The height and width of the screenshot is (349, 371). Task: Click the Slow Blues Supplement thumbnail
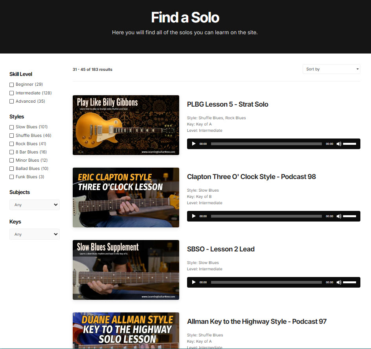point(126,270)
